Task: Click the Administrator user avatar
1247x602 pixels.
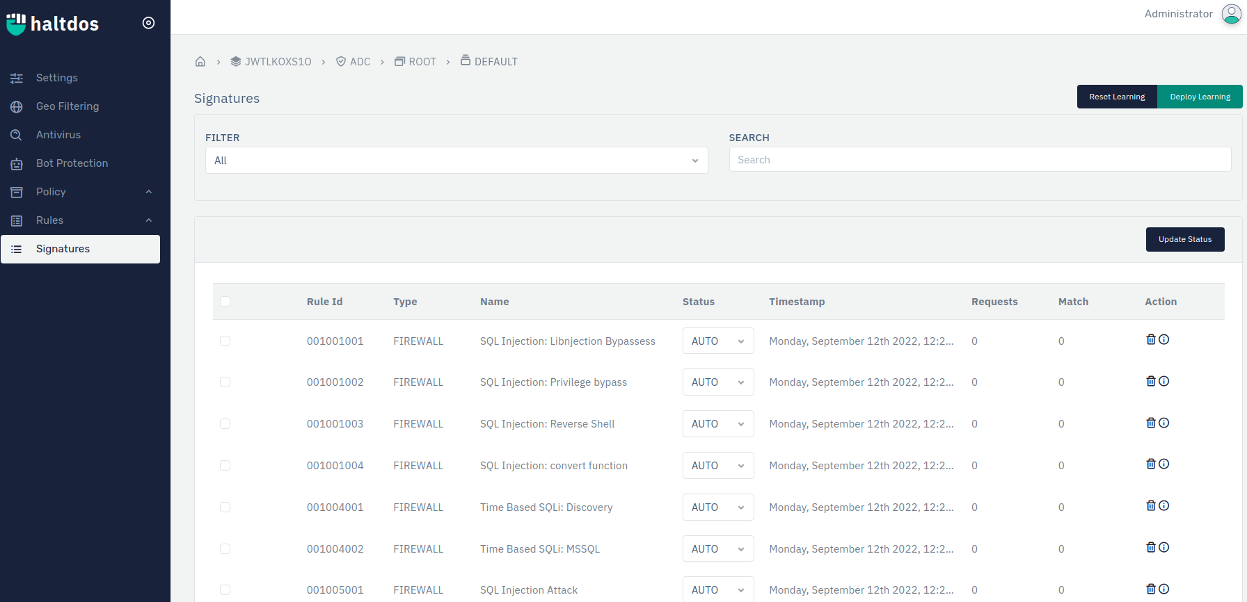Action: [1231, 15]
